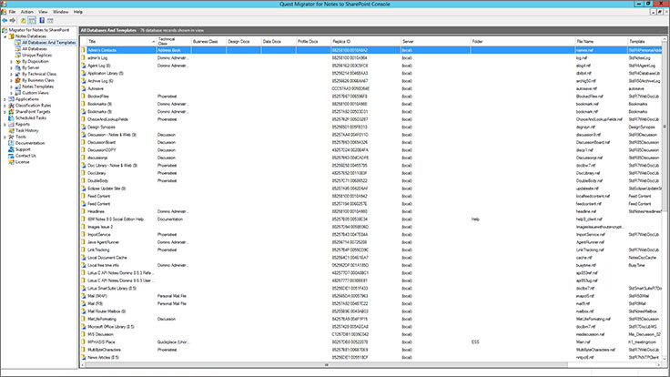The height and width of the screenshot is (377, 670).
Task: Expand the By Business Class node arrow
Action: [12, 80]
